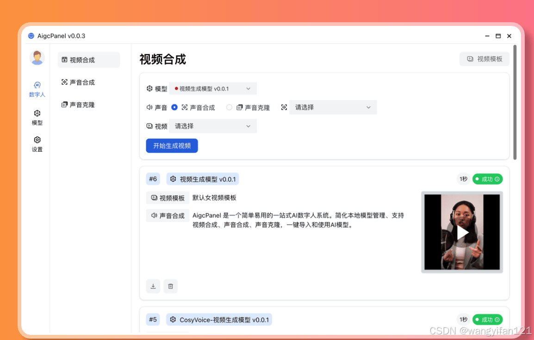Viewport: 534px width, 340px height.
Task: Play the task #6 video preview
Action: click(x=462, y=233)
